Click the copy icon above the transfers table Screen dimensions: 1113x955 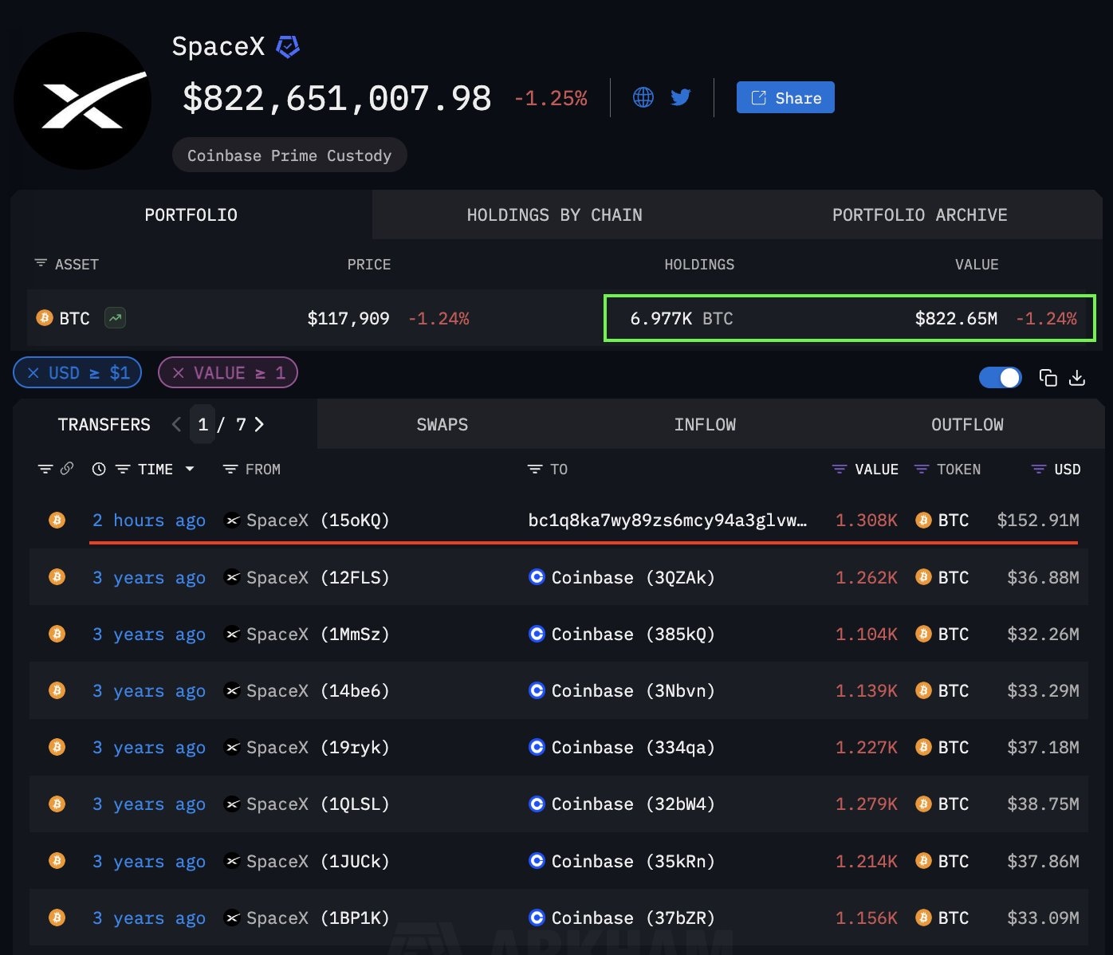tap(1048, 378)
